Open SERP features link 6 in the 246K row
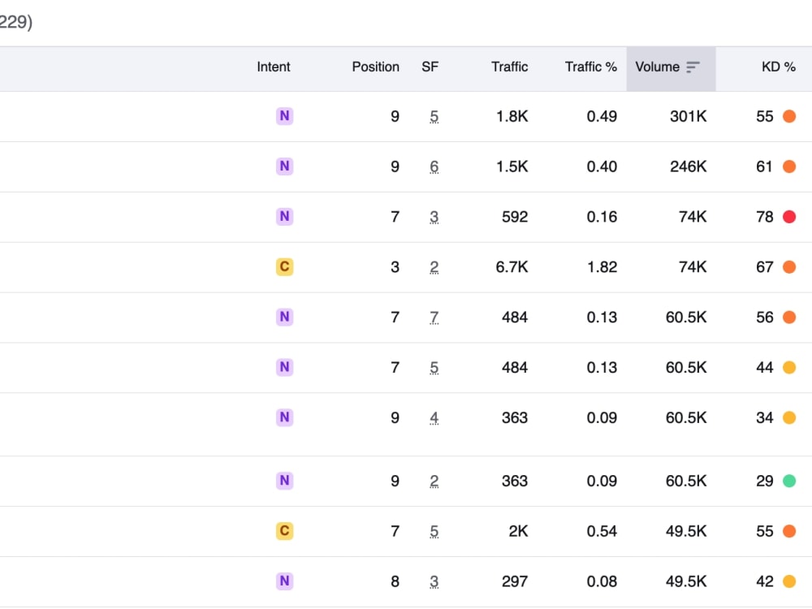Viewport: 812px width, 609px height. coord(434,167)
